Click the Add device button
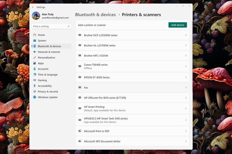Image resolution: width=232 pixels, height=154 pixels. point(178,25)
